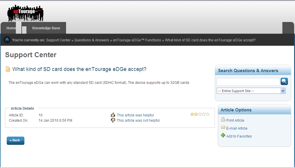Click the printer icon
Image resolution: width=295 pixels, height=168 pixels.
[x=223, y=120]
